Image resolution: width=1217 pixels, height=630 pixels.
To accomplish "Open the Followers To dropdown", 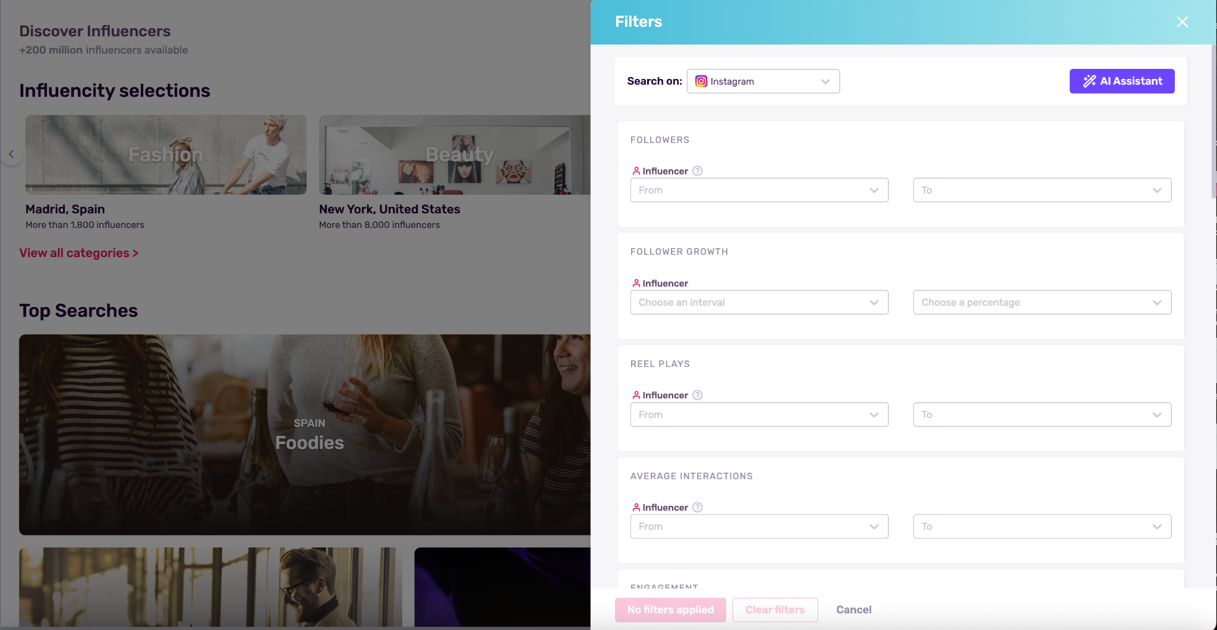I will pyautogui.click(x=1042, y=190).
